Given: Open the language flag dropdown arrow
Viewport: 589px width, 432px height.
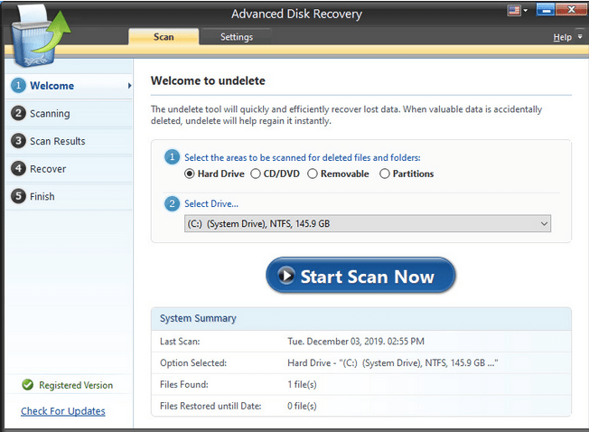Looking at the screenshot, I should tap(526, 10).
